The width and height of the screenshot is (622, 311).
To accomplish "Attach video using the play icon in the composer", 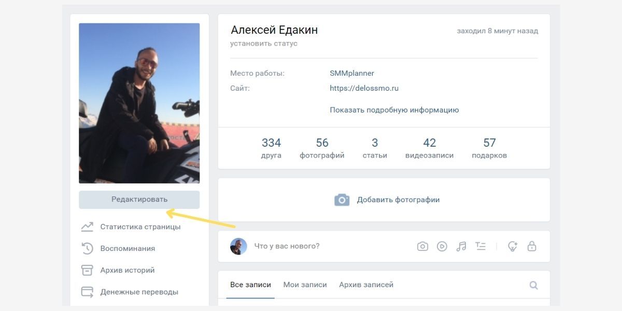I will coord(442,246).
